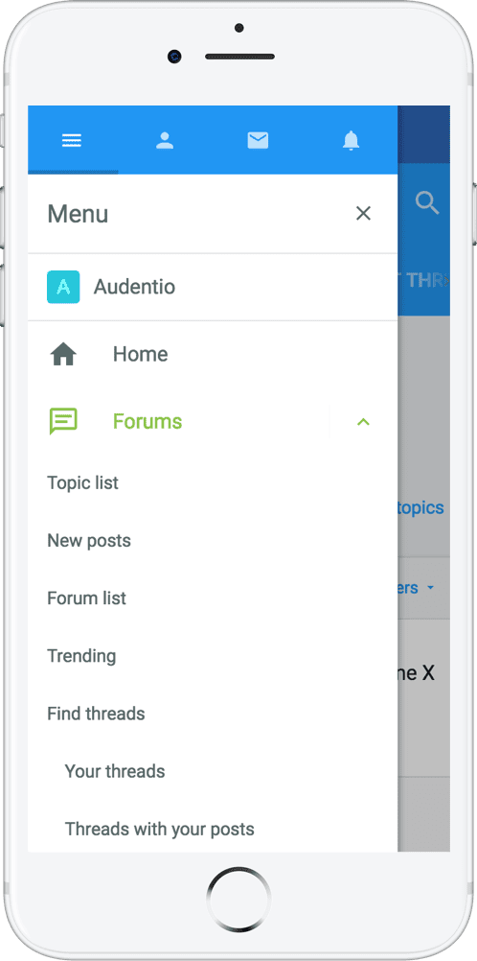Select the Forums menu item
This screenshot has height=961, width=477.
coord(148,422)
